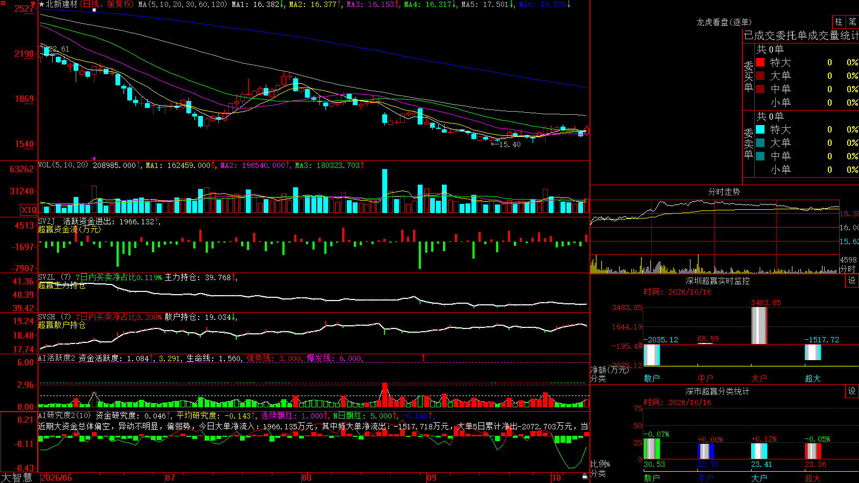Click the small lock icon on timeline

pos(585,476)
